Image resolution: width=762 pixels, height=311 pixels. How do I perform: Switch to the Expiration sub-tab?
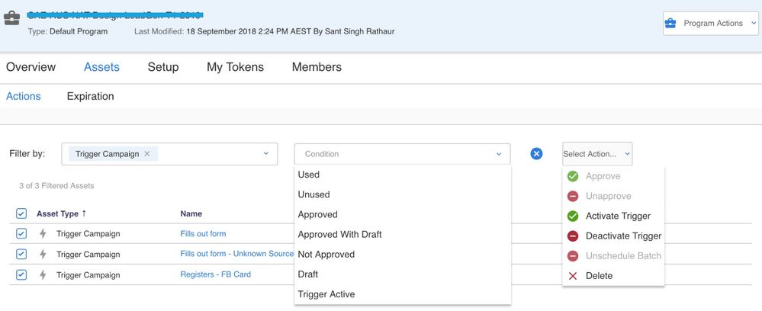pyautogui.click(x=90, y=96)
